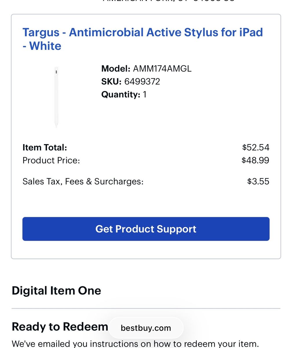Click the SKU number 6499372
The height and width of the screenshot is (348, 292).
(x=142, y=81)
